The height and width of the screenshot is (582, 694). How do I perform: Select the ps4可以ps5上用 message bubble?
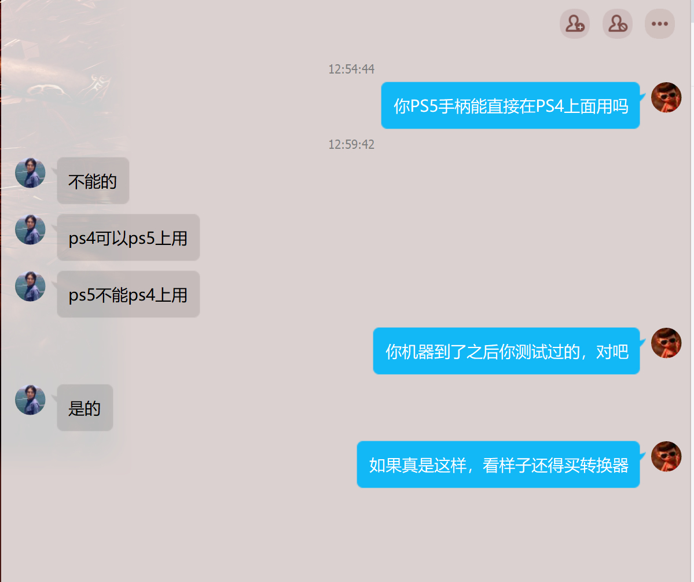[x=128, y=237]
